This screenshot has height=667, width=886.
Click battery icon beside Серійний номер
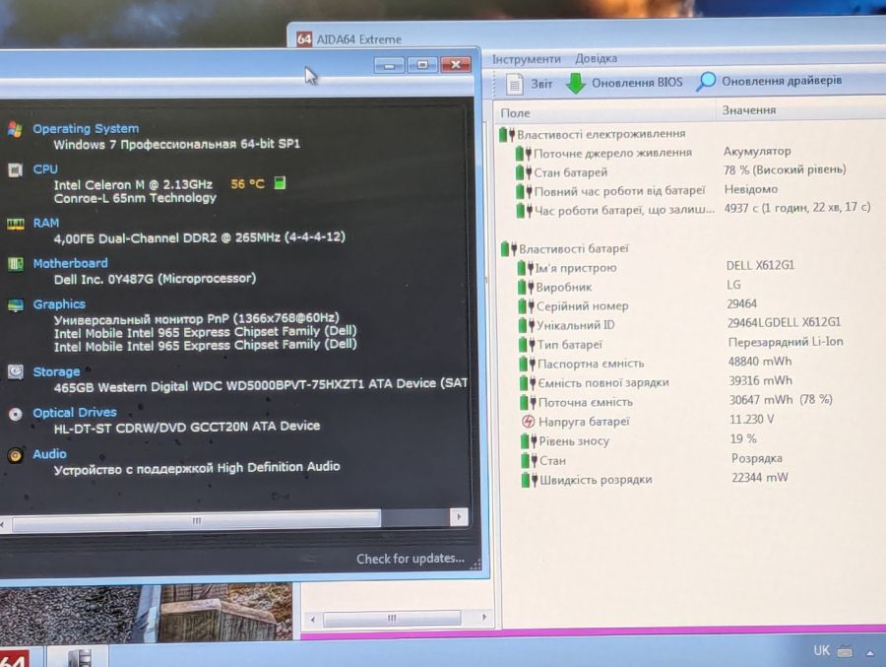(527, 306)
